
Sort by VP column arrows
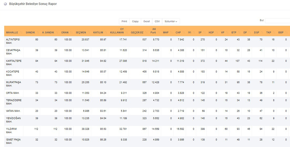pyautogui.click(x=227, y=32)
